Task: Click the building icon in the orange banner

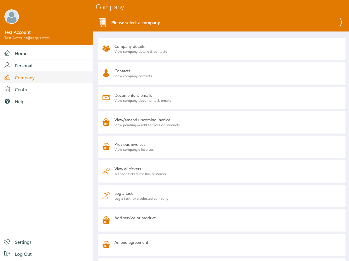Action: coord(102,22)
